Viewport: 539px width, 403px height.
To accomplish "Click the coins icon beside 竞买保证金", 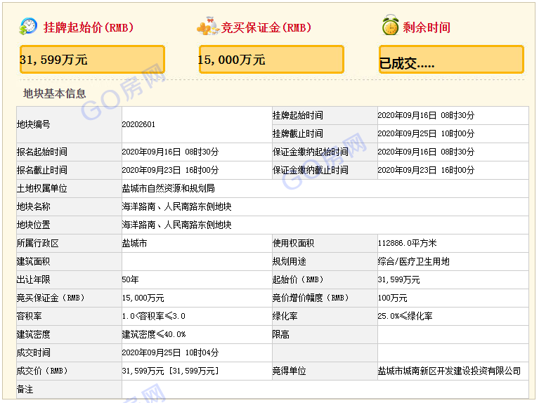I will point(208,26).
